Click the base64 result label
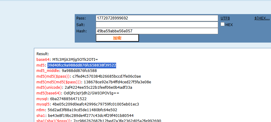This screenshot has height=122, width=271. 43,60
